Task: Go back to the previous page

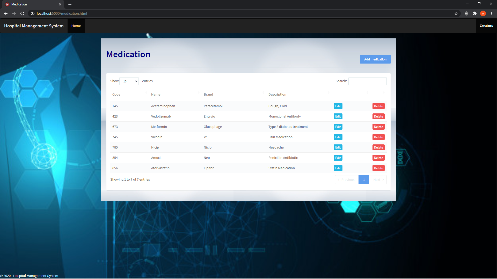Action: point(5,13)
